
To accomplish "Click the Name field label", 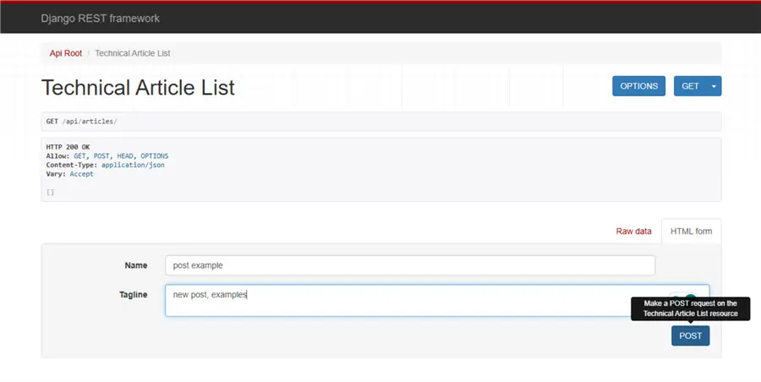I will click(x=136, y=265).
